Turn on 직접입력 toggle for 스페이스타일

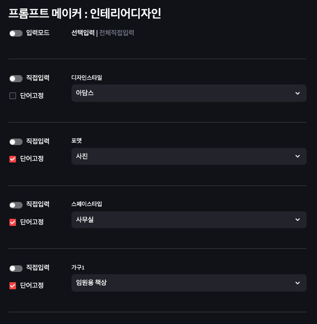click(x=16, y=205)
